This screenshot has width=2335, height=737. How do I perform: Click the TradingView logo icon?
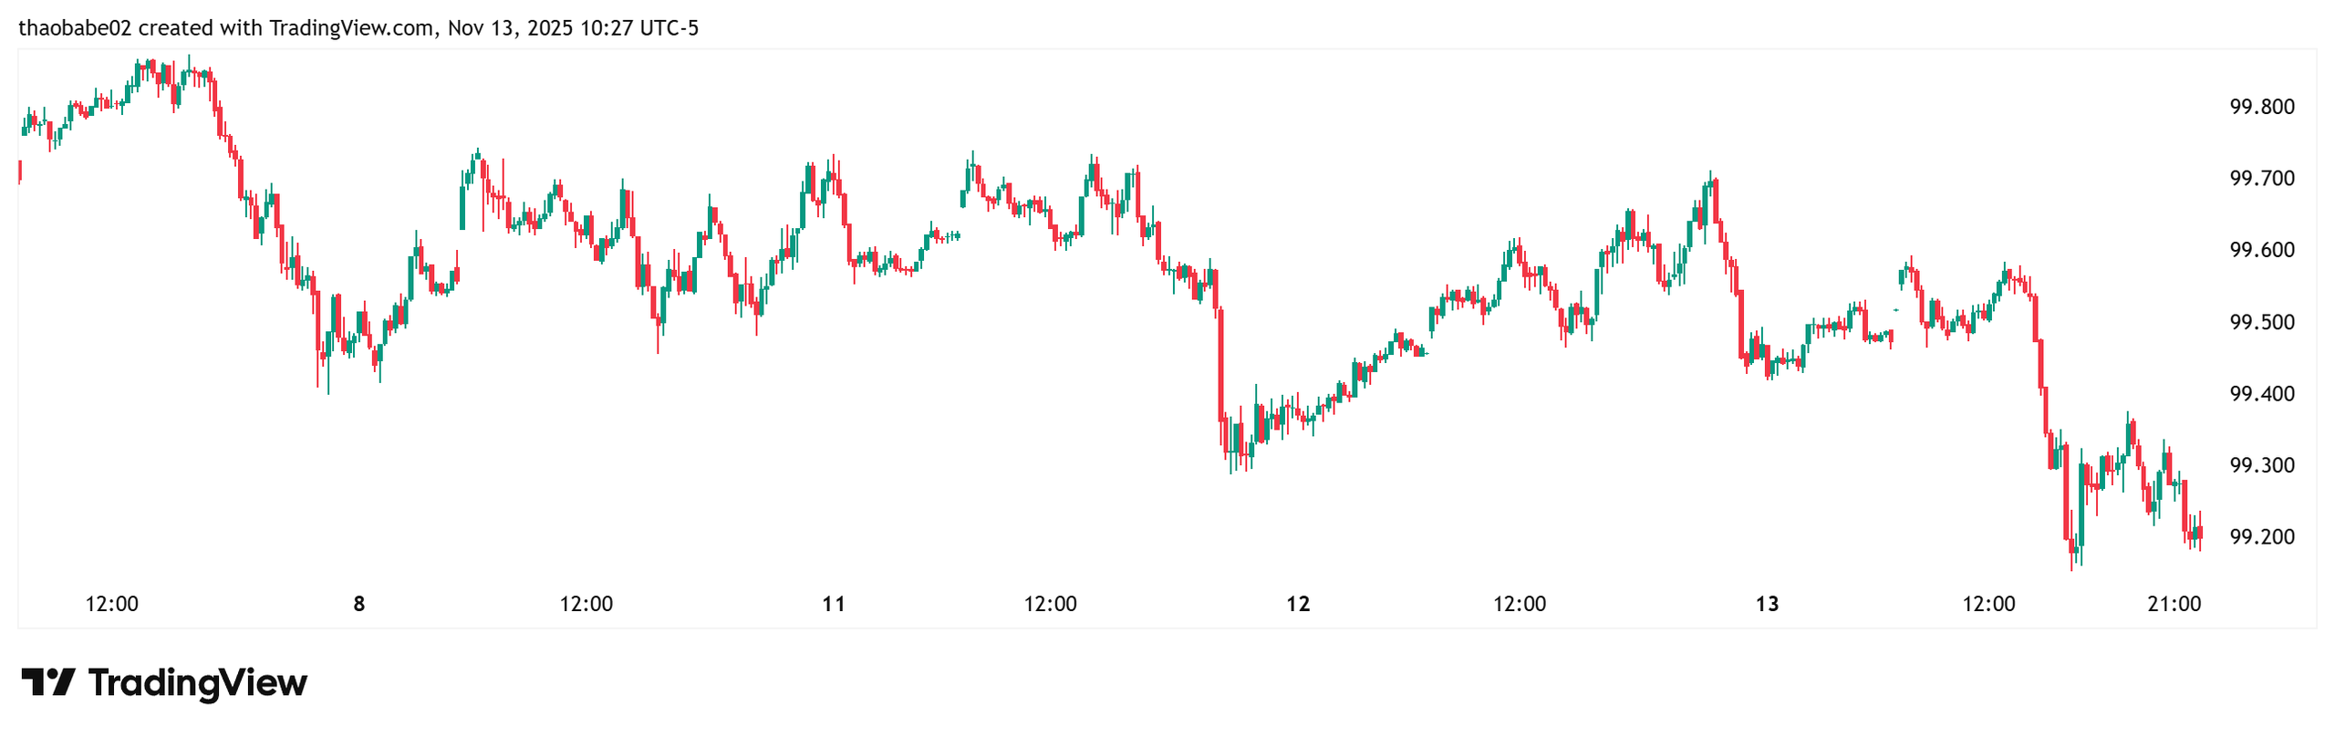[47, 681]
